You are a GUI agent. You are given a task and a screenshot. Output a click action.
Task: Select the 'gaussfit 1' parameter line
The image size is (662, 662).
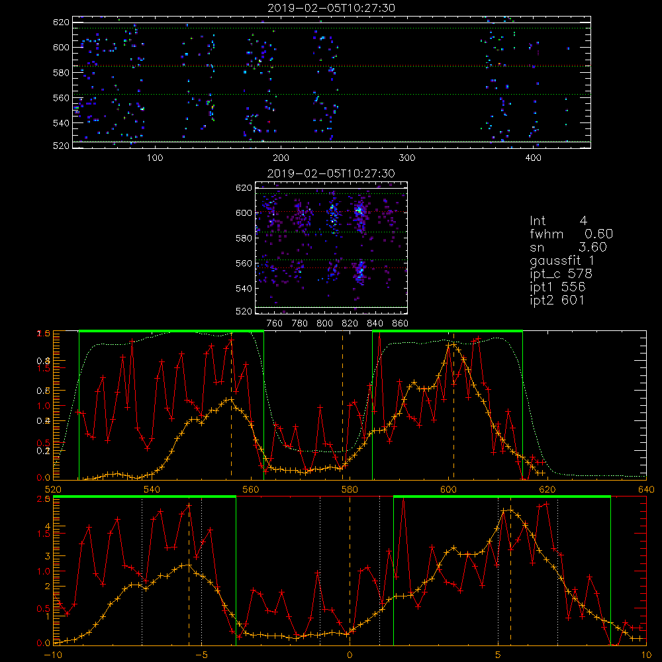(x=562, y=260)
